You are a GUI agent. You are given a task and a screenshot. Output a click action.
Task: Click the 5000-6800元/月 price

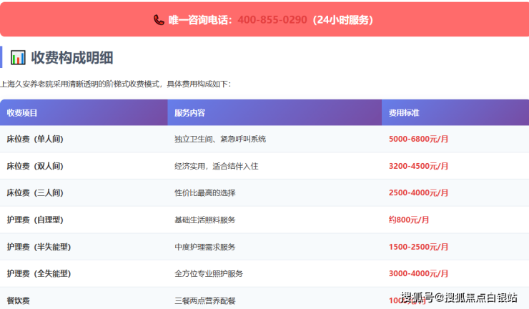pyautogui.click(x=418, y=139)
